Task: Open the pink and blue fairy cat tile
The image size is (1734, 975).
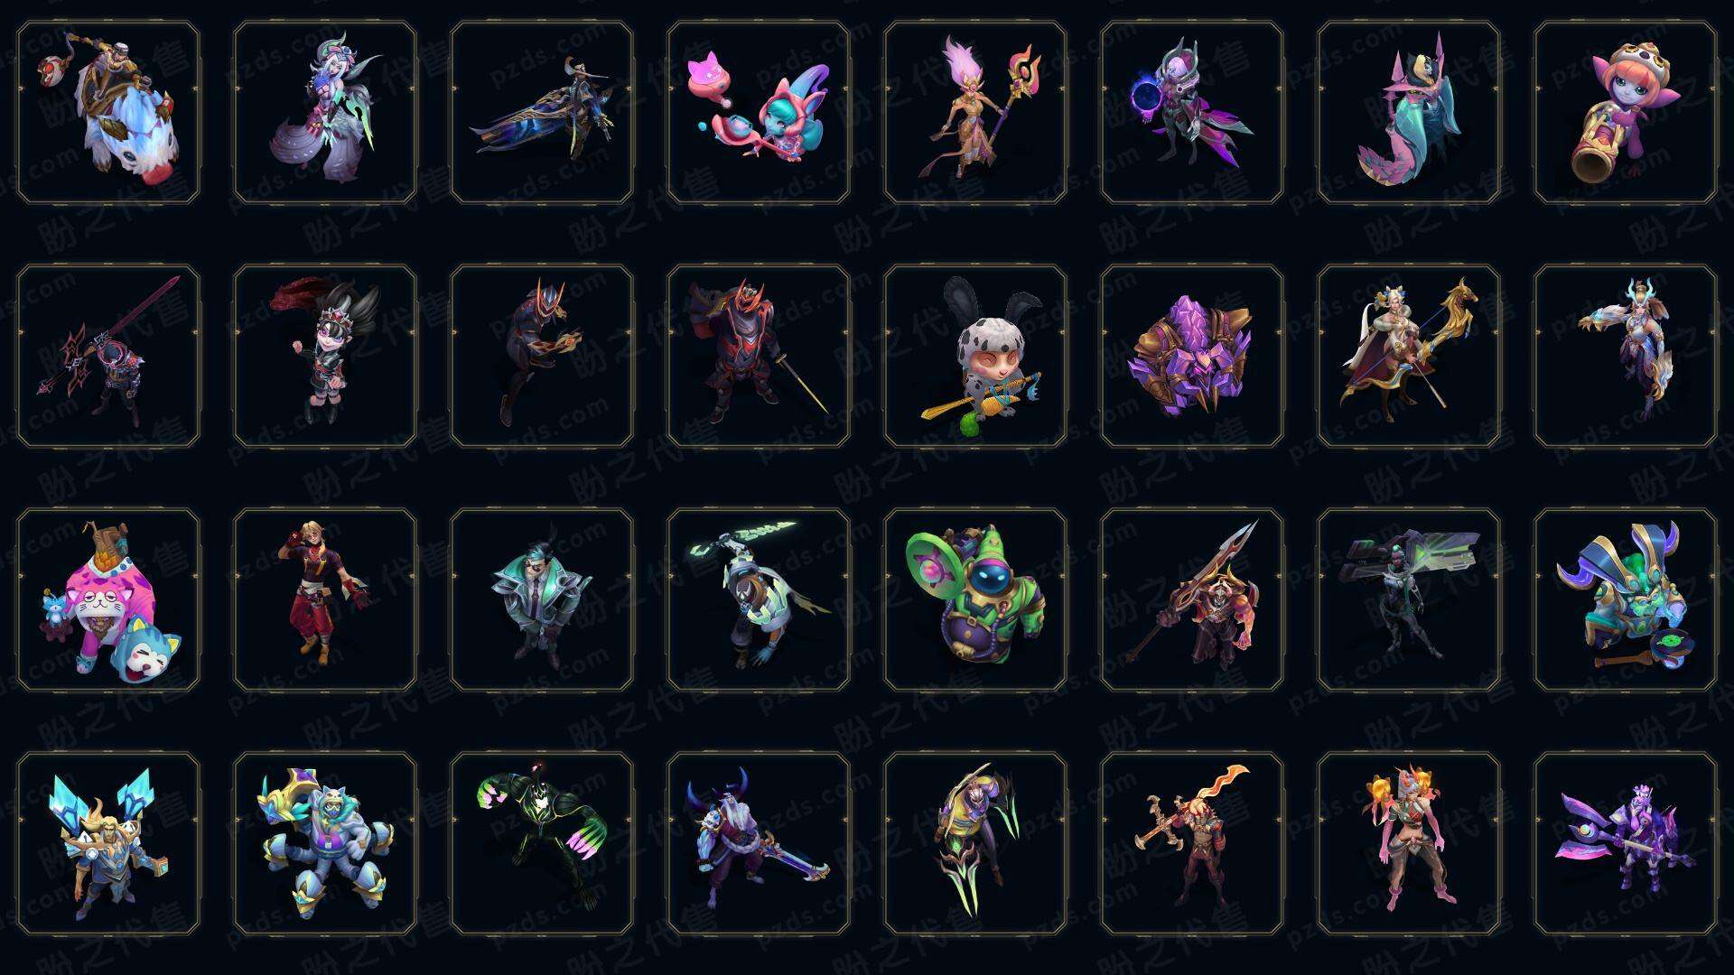Action: (x=759, y=113)
